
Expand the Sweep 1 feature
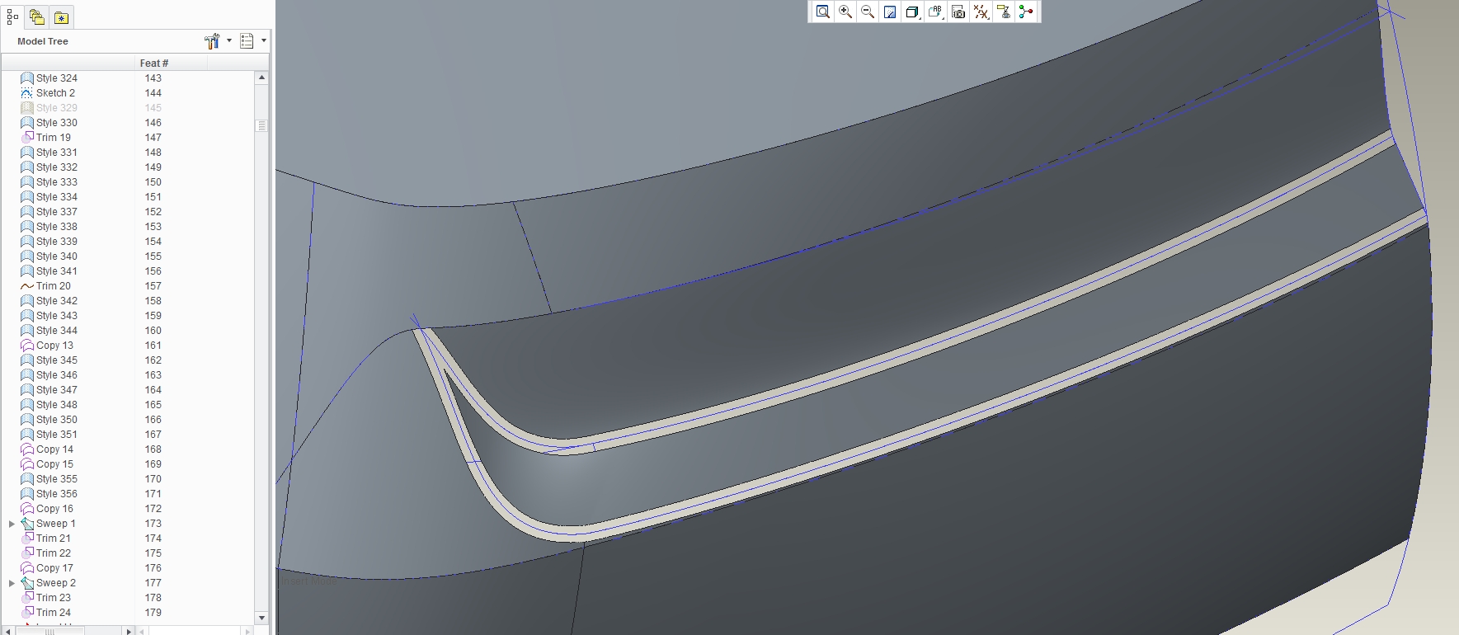tap(12, 524)
